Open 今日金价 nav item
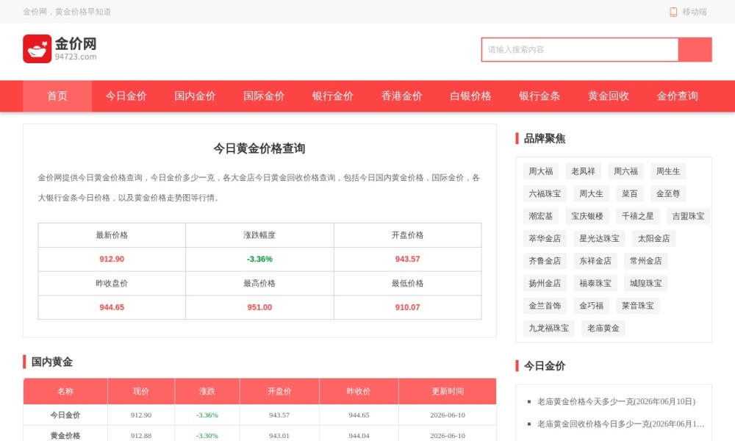 click(126, 96)
